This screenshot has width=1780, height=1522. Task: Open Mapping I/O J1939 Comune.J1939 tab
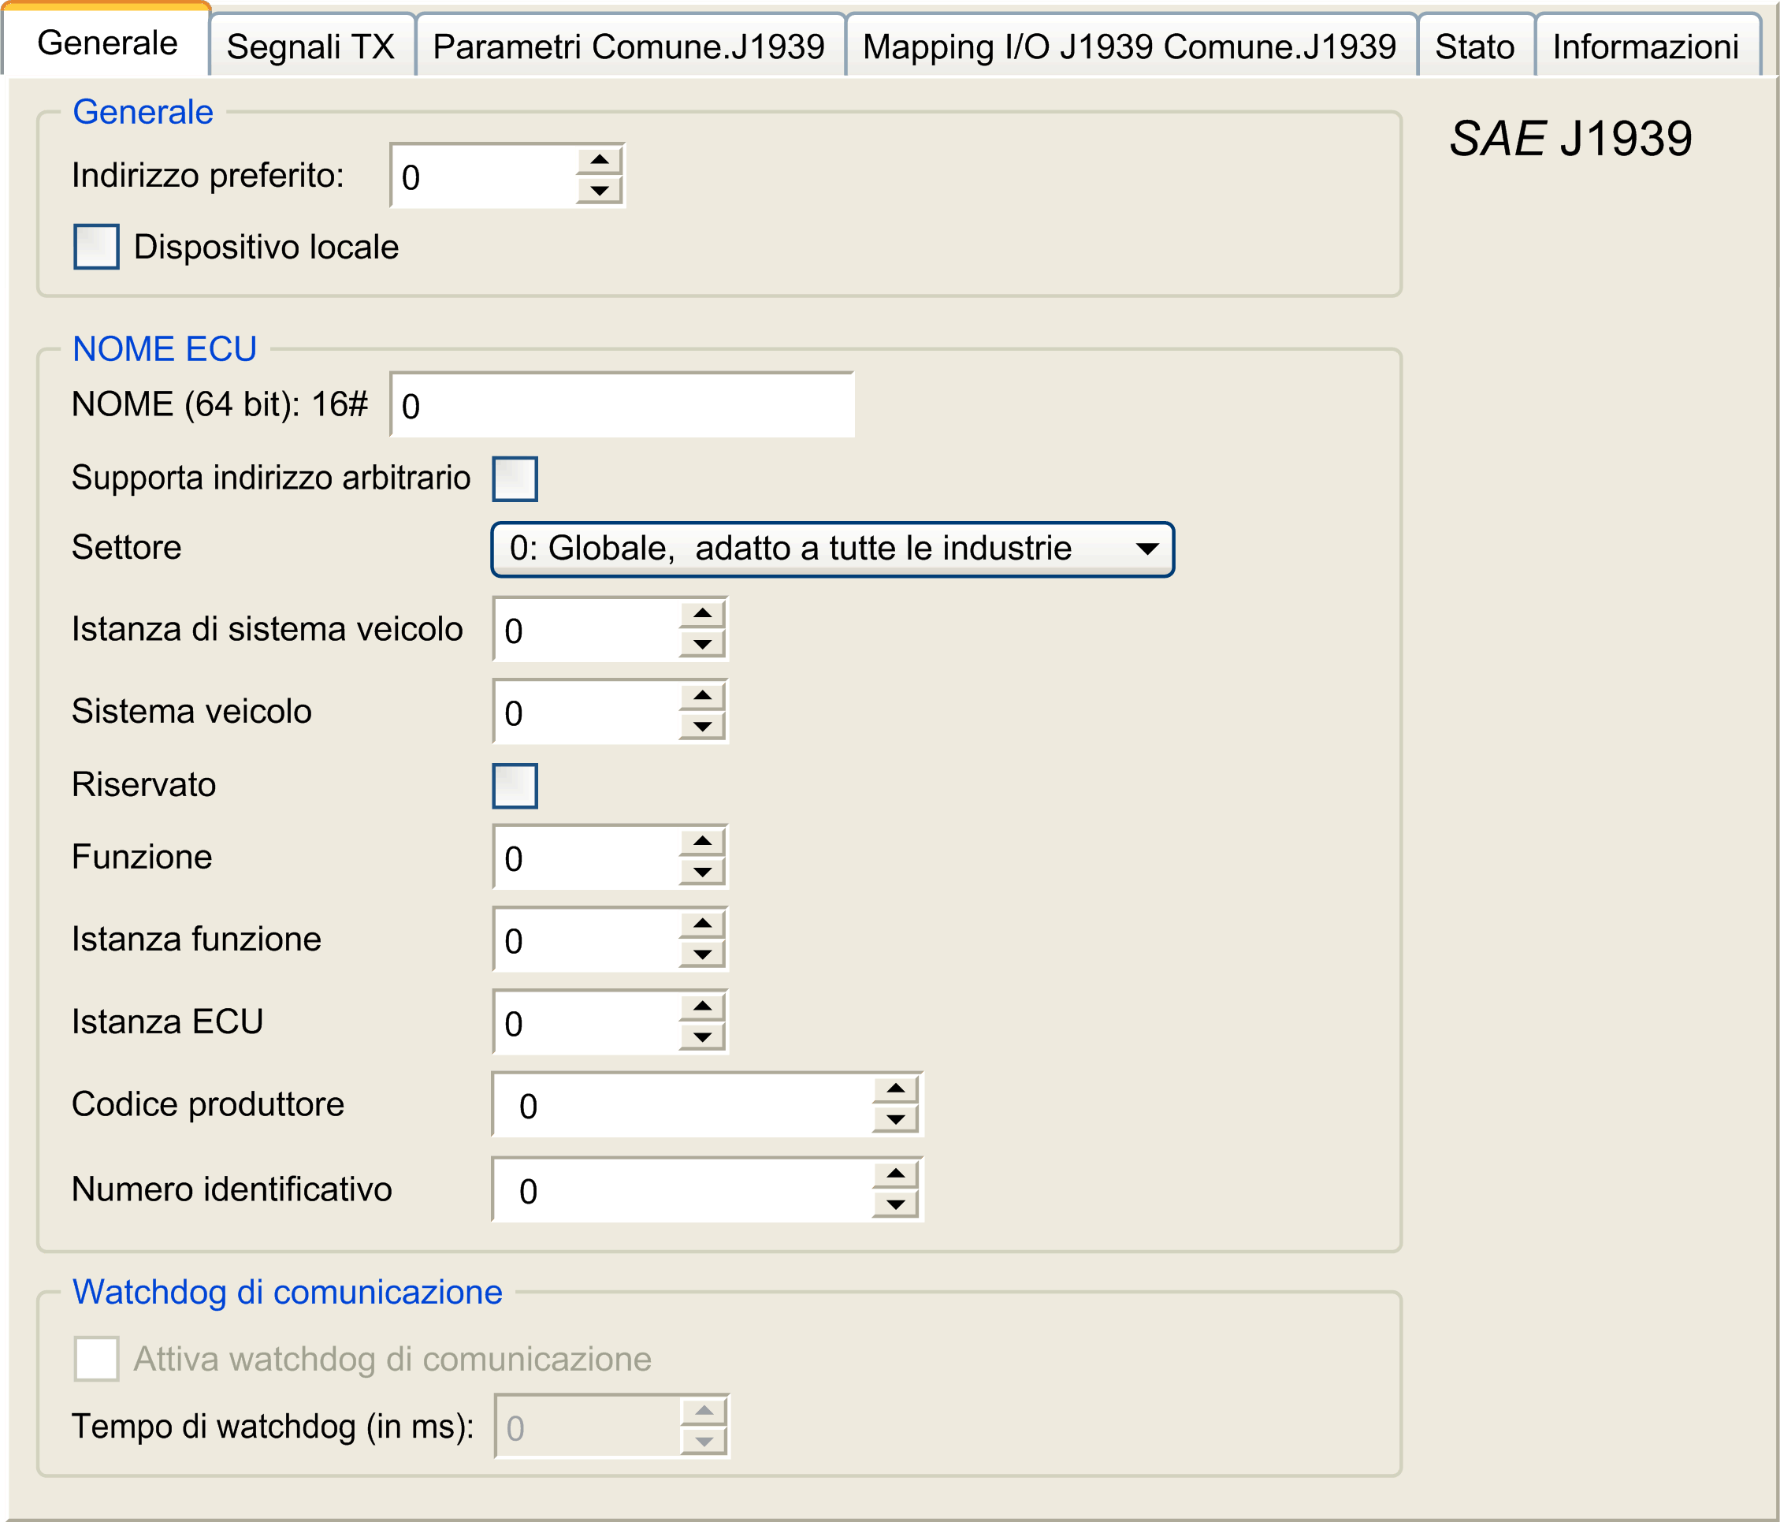coord(1130,47)
